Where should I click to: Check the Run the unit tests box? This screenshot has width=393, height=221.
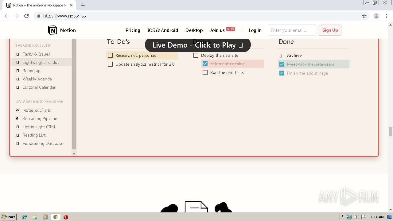pyautogui.click(x=205, y=73)
